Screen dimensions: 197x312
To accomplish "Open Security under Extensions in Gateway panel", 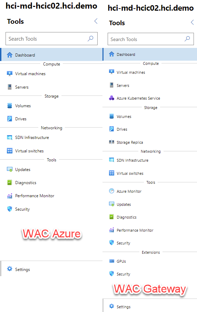I will [x=123, y=274].
